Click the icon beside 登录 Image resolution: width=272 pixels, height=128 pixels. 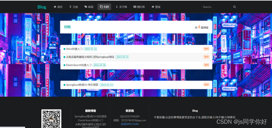[153, 7]
